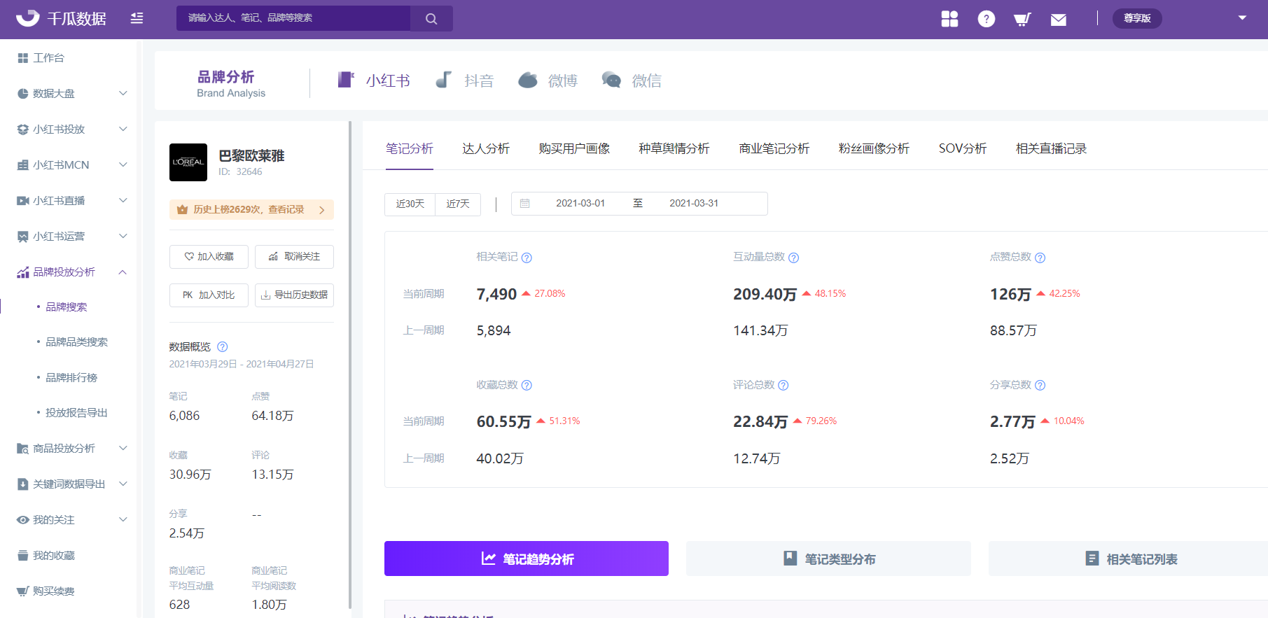Click help icon next to 数据概览
The width and height of the screenshot is (1268, 618).
(223, 346)
